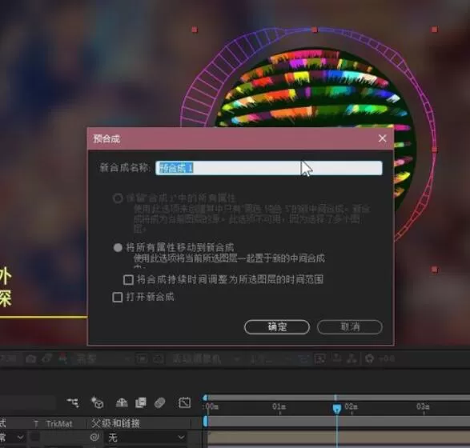Viewport: 470px width, 448px height.
Task: Enable the frame blending timeline switch
Action: click(141, 402)
